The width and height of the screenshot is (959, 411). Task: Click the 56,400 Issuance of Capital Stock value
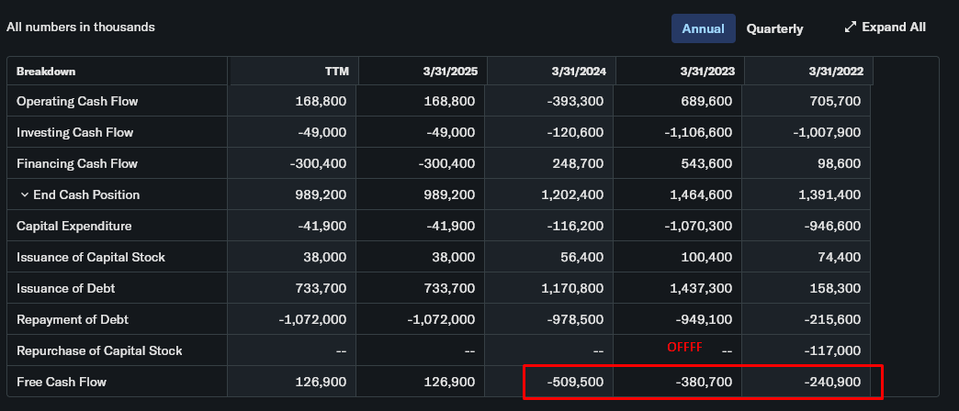pyautogui.click(x=582, y=257)
